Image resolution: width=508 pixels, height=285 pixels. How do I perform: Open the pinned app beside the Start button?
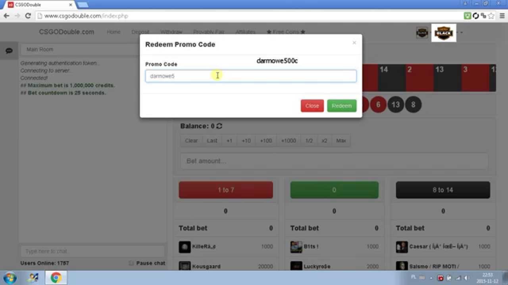coord(33,278)
